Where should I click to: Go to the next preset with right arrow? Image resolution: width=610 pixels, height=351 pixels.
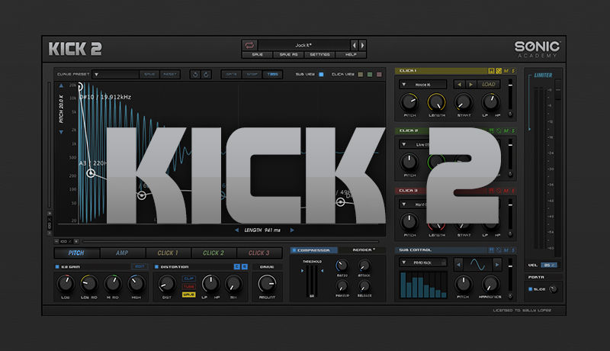click(x=361, y=45)
